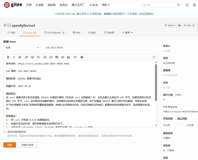Viewport: 198px width, 160px height.
Task: Go to 开源 in top navigation
Action: (x=29, y=5)
